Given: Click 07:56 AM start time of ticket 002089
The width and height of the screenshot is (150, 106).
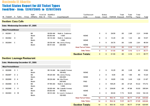Looking at the screenshot, I should tap(51, 84).
